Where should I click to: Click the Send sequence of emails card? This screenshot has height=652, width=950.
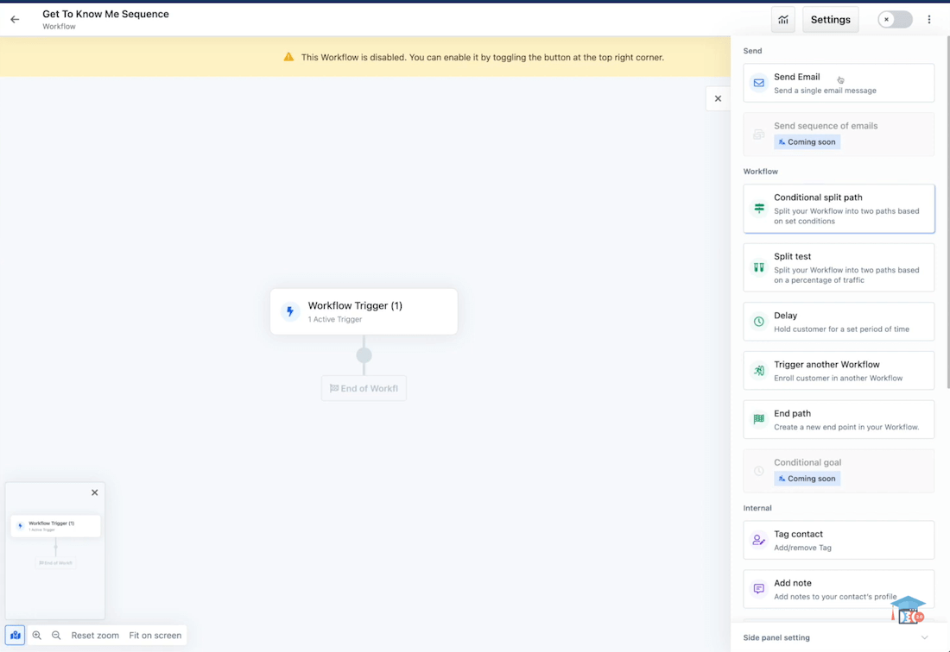[839, 135]
